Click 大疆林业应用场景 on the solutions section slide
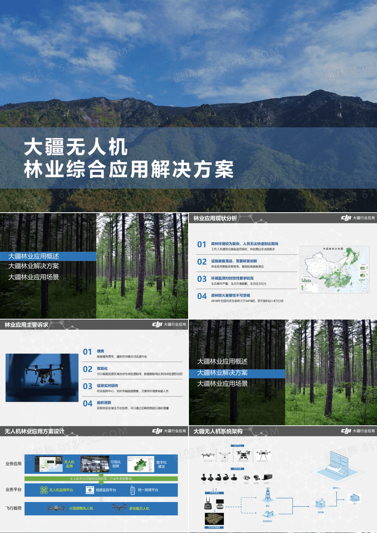Image resolution: width=377 pixels, height=533 pixels. pos(222,383)
